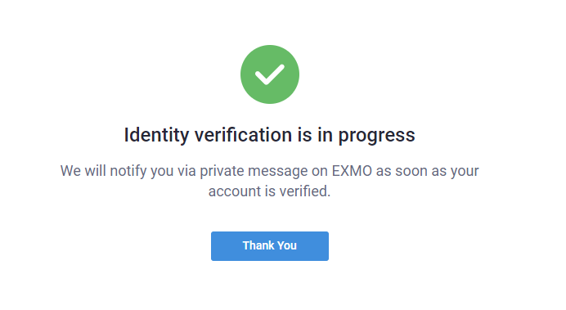Screen dimensions: 566x310
Task: Click the word 'verification' in the heading
Action: 243,135
